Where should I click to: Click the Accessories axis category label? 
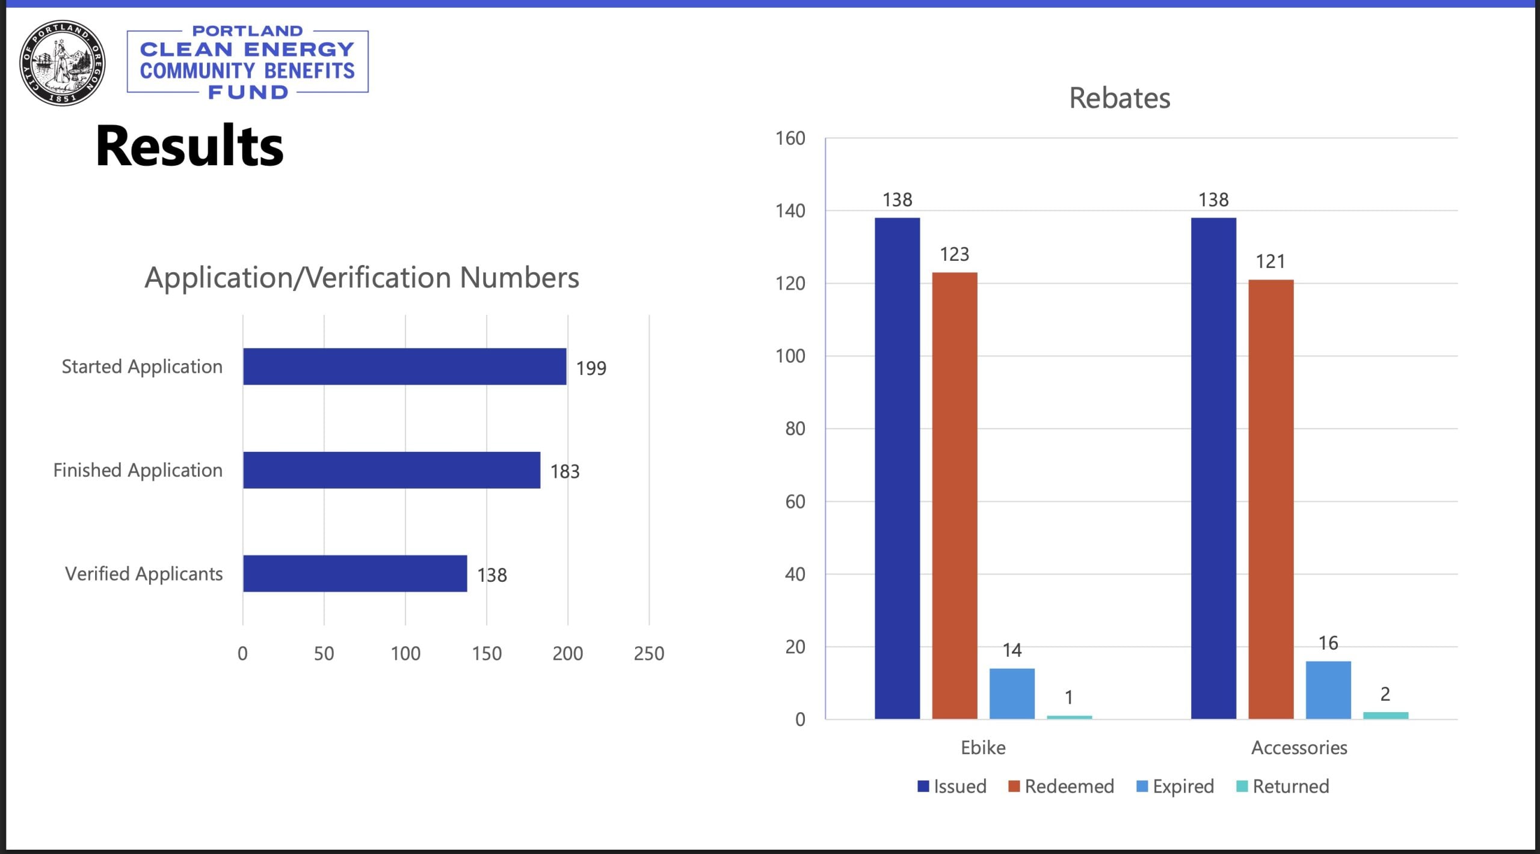[1299, 748]
